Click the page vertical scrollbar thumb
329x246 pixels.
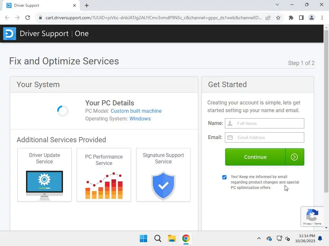(326, 111)
